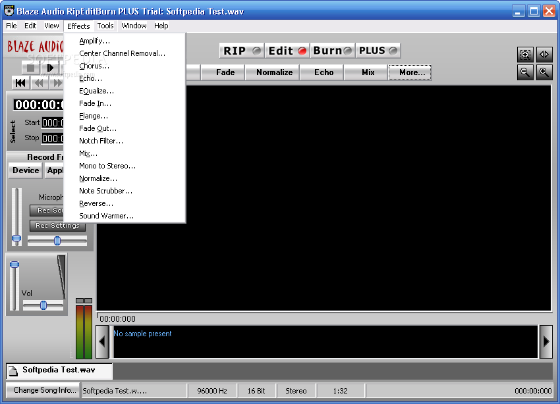Zoom out the waveform view
The height and width of the screenshot is (404, 560).
(525, 72)
